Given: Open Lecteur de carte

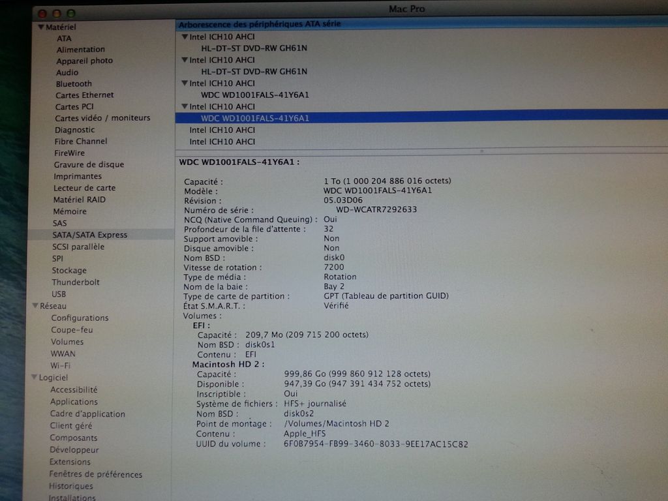Looking at the screenshot, I should pyautogui.click(x=84, y=188).
